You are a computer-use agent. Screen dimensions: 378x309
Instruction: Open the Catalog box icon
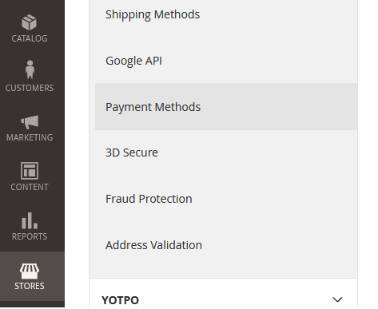pyautogui.click(x=30, y=22)
